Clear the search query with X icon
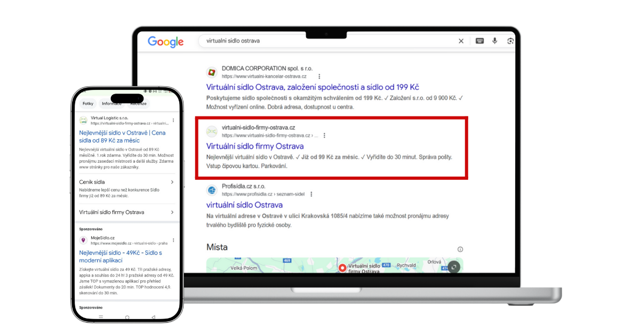This screenshot has height=334, width=640. point(461,41)
